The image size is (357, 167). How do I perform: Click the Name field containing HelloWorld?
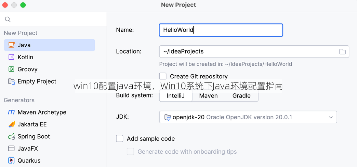click(221, 30)
